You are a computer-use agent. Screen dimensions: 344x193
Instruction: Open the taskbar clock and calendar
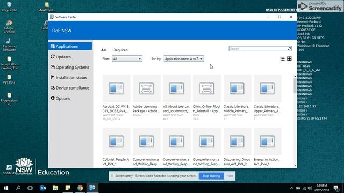[322, 188]
